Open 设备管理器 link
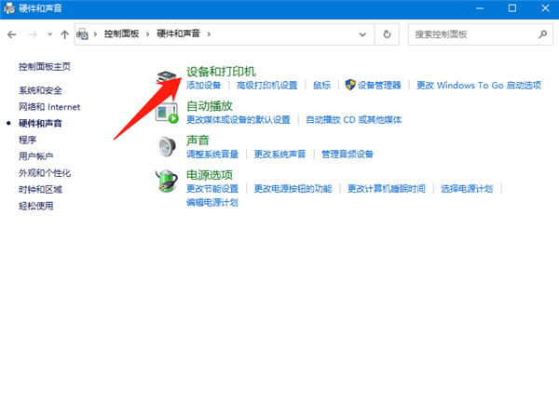 (x=378, y=86)
